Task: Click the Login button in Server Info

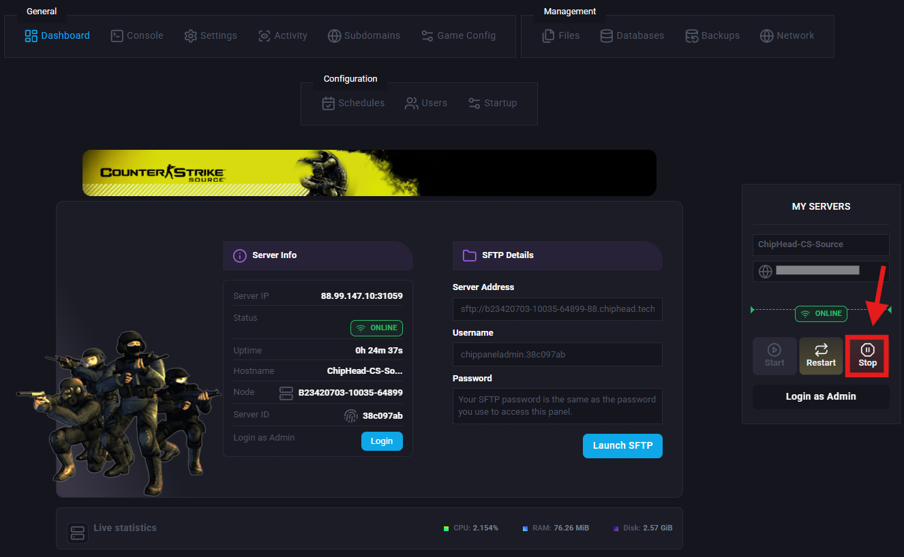Action: pos(382,441)
